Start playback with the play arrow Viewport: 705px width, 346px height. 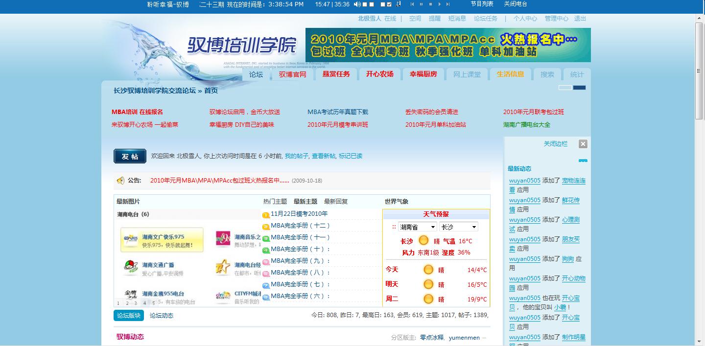click(439, 4)
